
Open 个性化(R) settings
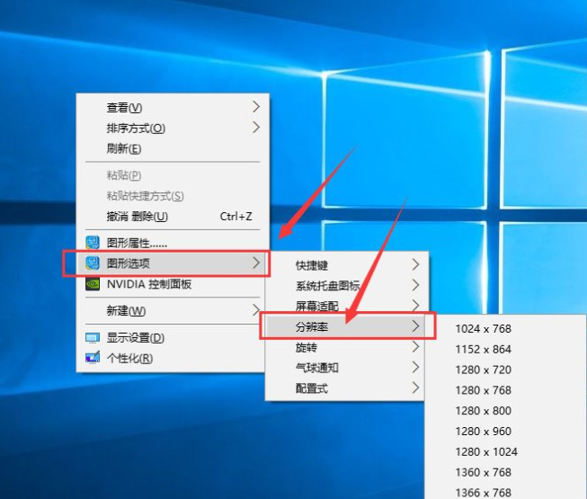[x=173, y=358]
